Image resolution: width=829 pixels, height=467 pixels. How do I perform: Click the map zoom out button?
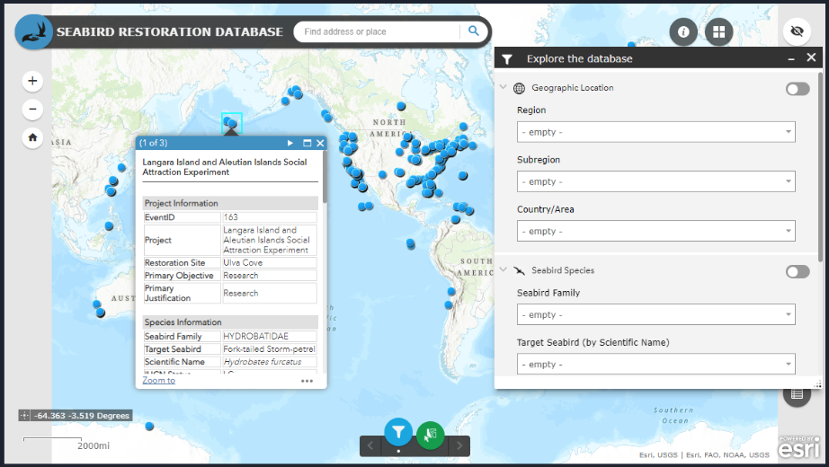point(32,110)
